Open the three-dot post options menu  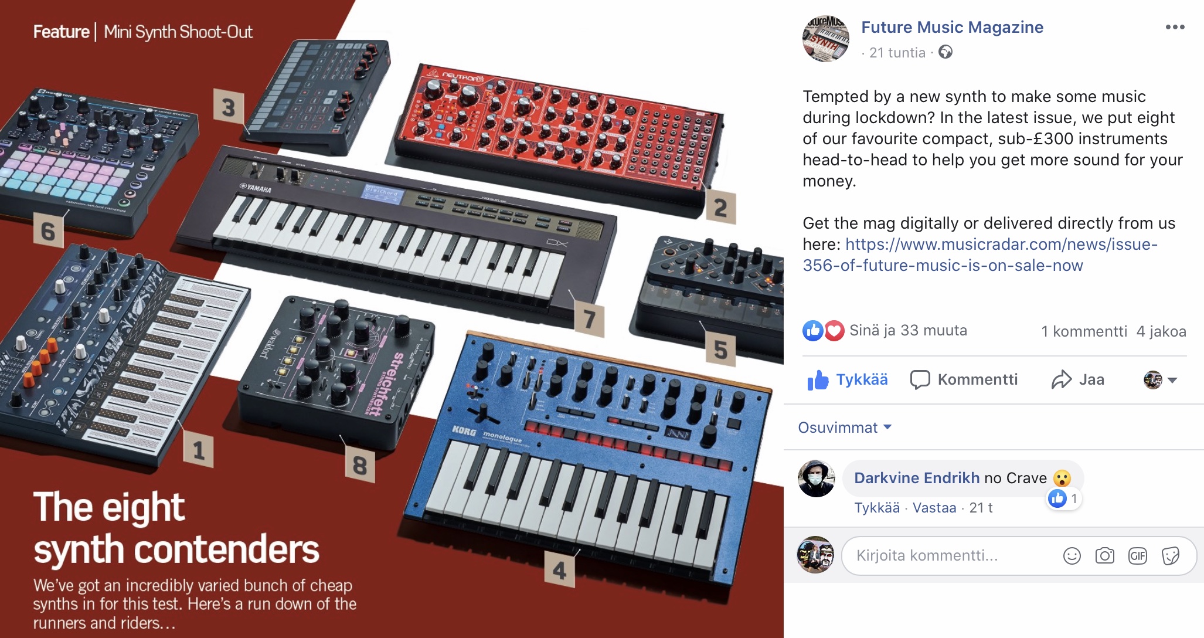(x=1175, y=27)
